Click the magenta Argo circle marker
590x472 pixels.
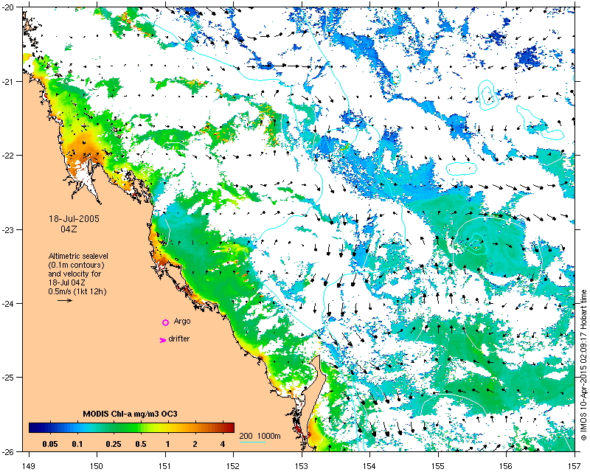pyautogui.click(x=165, y=322)
